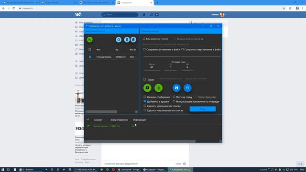Switch to the active 'Сообщения' browser tab
Screen dimensions: 306x172
pos(135,3)
